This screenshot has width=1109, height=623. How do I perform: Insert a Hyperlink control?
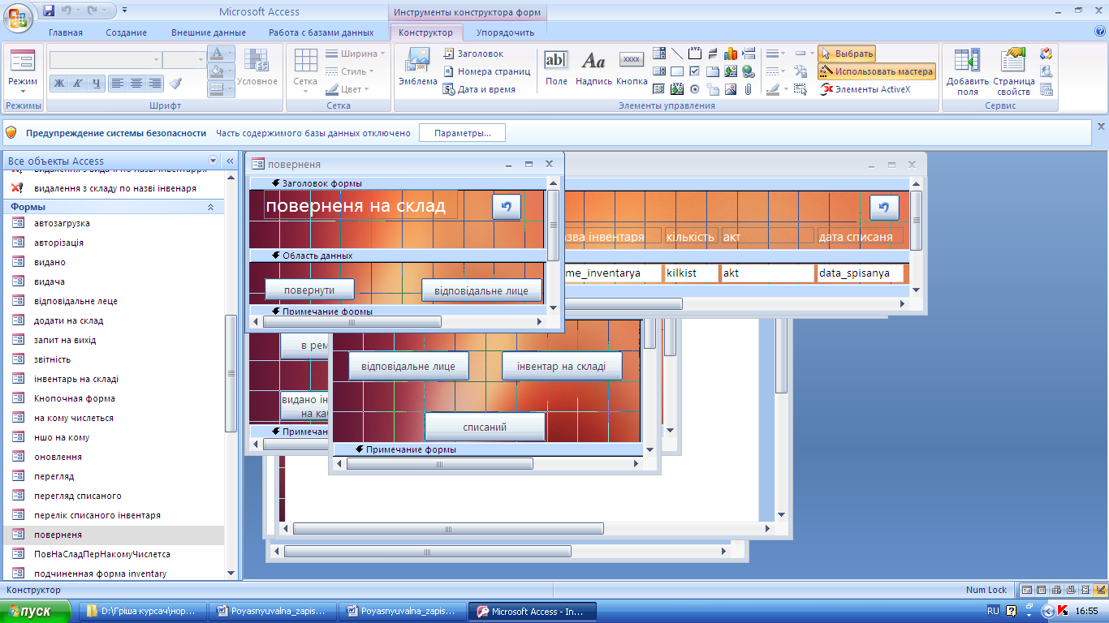click(x=748, y=71)
